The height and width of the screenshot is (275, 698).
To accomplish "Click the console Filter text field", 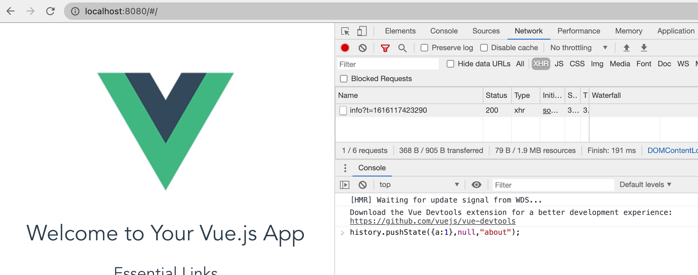I will tap(553, 185).
